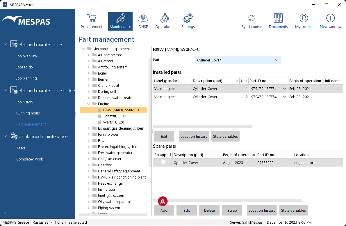Image resolution: width=346 pixels, height=226 pixels.
Task: Expand the Heat exchanger tree node
Action: (x=88, y=183)
